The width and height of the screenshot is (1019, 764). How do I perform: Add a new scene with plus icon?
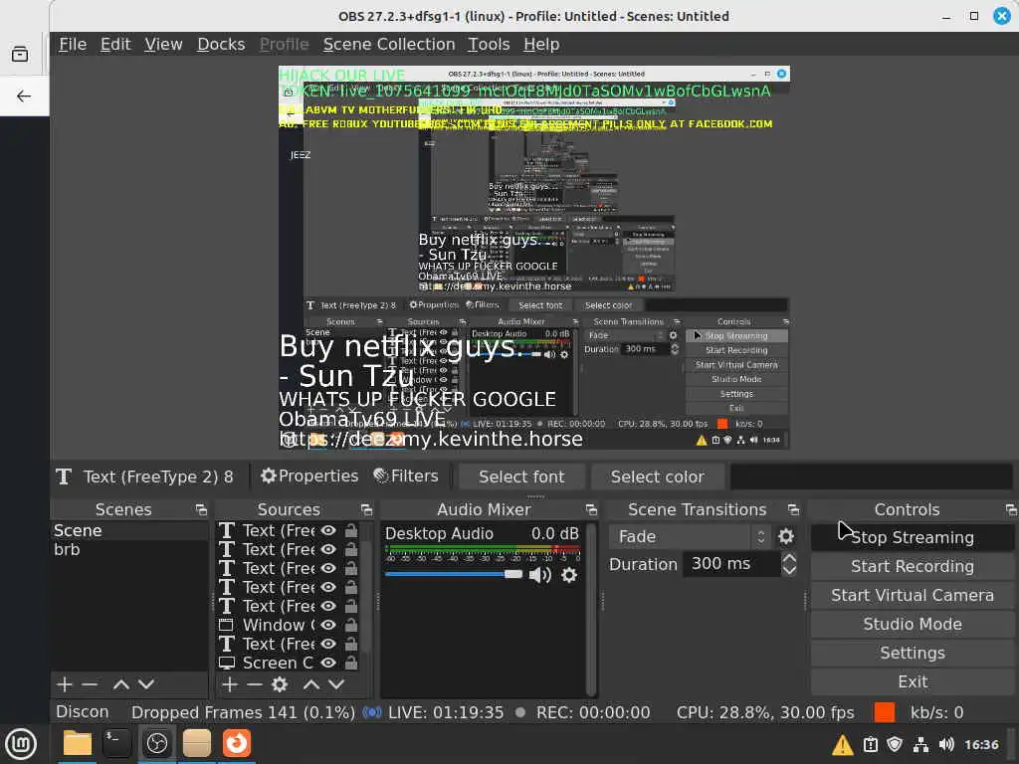pyautogui.click(x=65, y=684)
